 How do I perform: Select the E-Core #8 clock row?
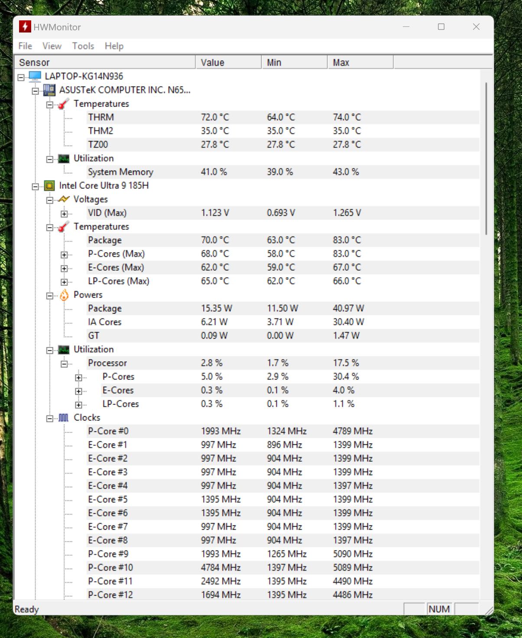[283, 540]
